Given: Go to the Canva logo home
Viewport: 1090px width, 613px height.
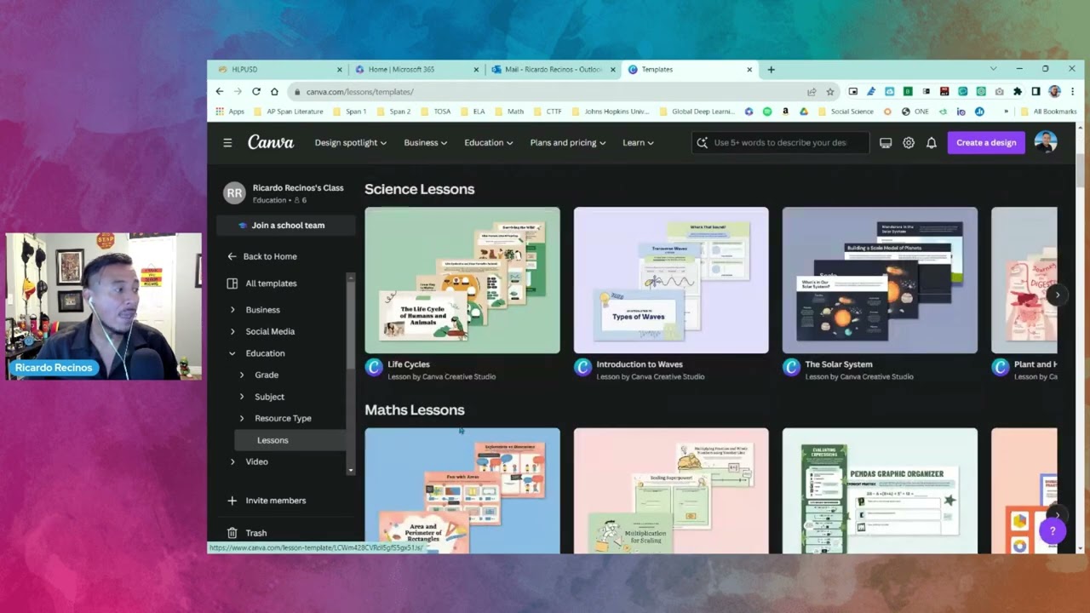Looking at the screenshot, I should tap(271, 142).
